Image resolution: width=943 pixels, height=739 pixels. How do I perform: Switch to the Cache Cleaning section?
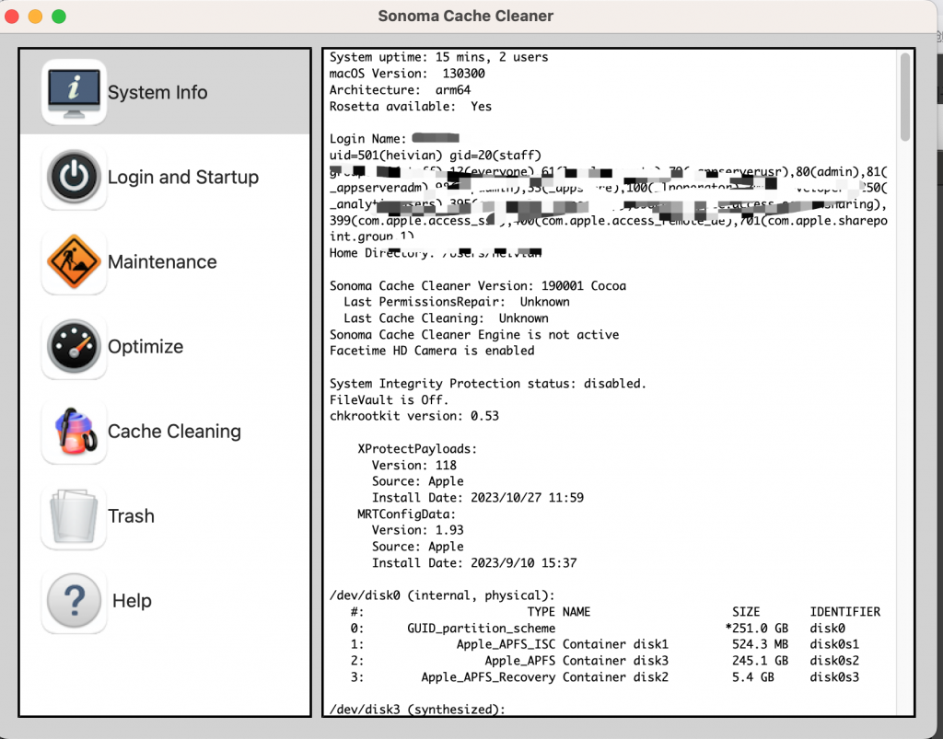click(174, 431)
